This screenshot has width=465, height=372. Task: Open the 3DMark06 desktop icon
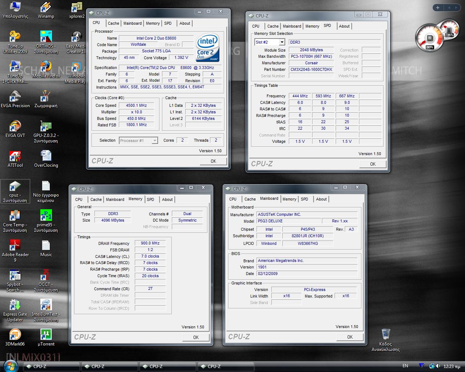pos(15,337)
